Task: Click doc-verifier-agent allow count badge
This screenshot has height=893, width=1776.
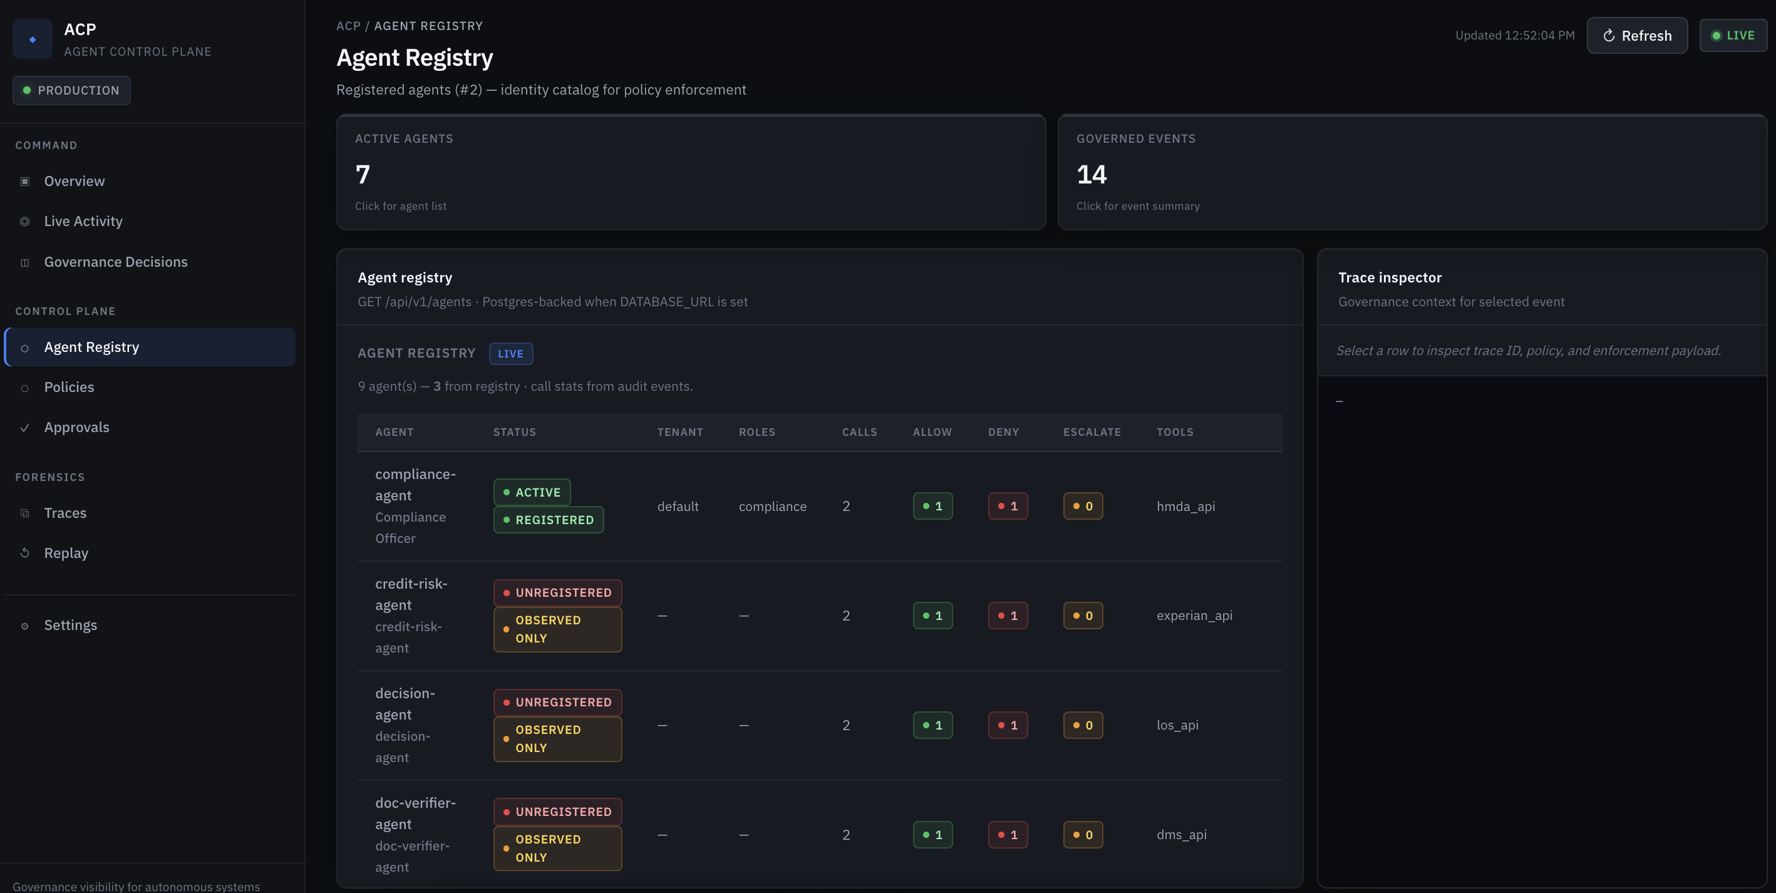Action: point(933,835)
